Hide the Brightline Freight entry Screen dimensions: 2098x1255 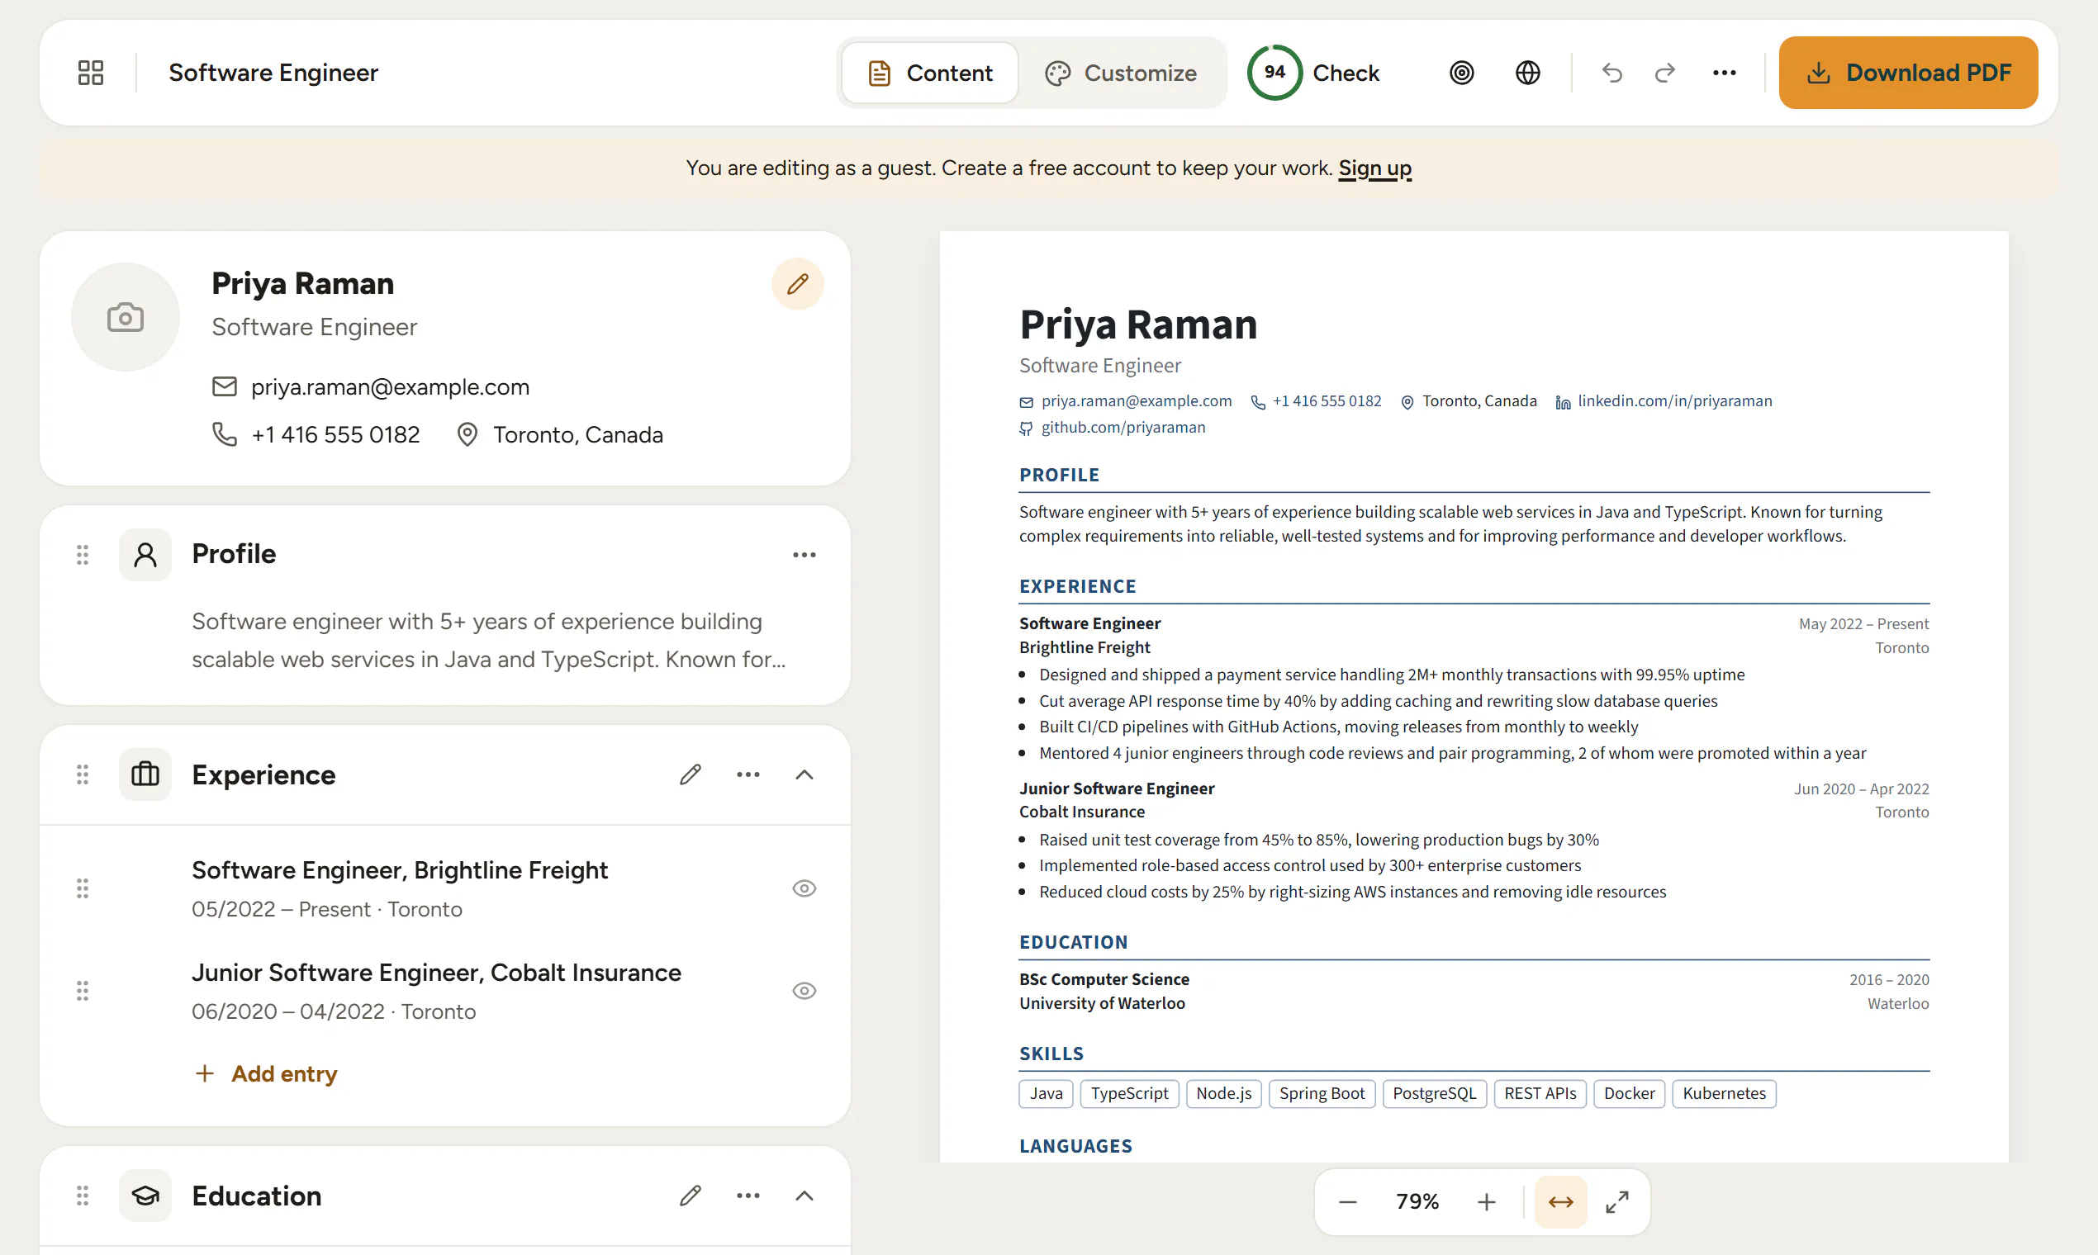(x=804, y=888)
